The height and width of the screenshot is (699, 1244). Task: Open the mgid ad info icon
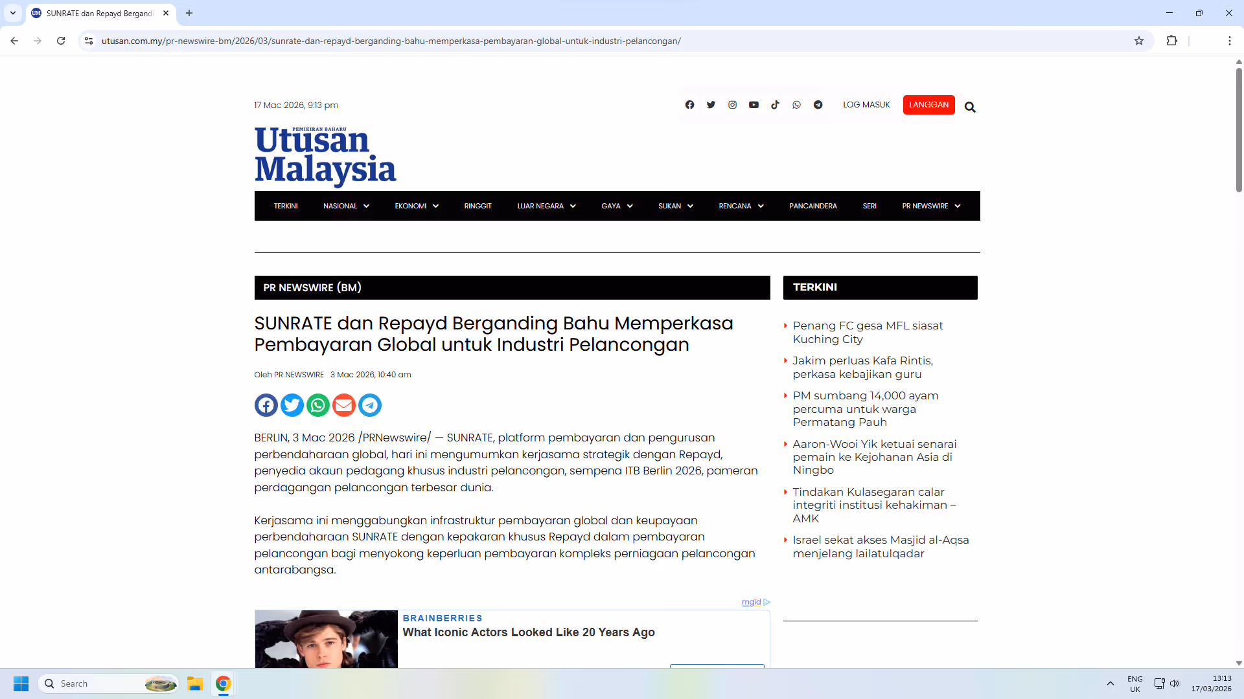click(x=767, y=602)
